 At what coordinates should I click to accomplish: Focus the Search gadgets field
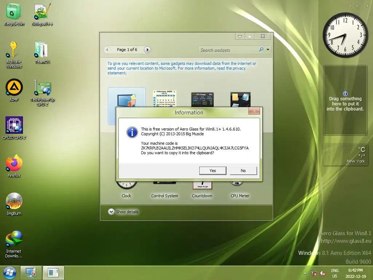(x=228, y=50)
